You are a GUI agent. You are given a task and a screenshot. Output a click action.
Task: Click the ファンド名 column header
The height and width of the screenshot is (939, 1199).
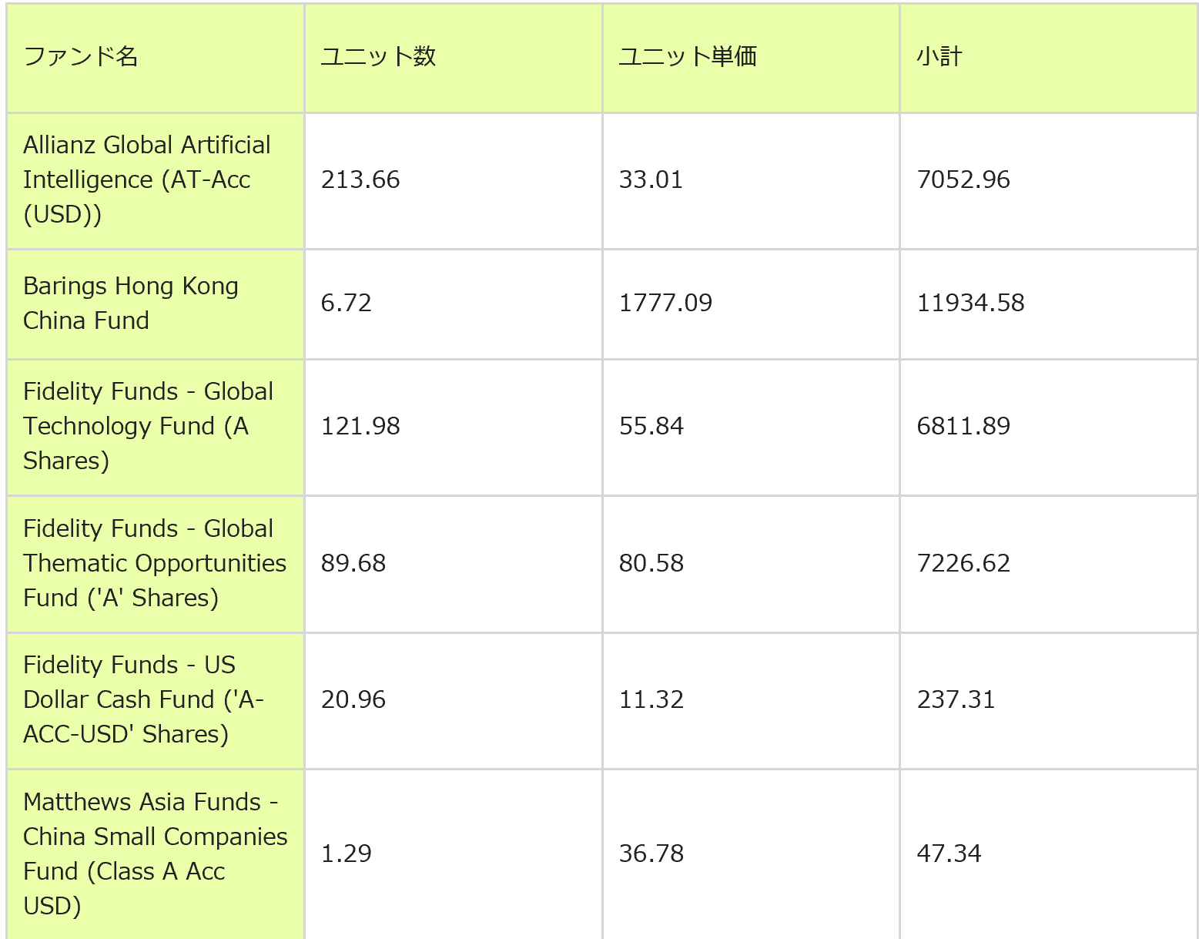81,57
